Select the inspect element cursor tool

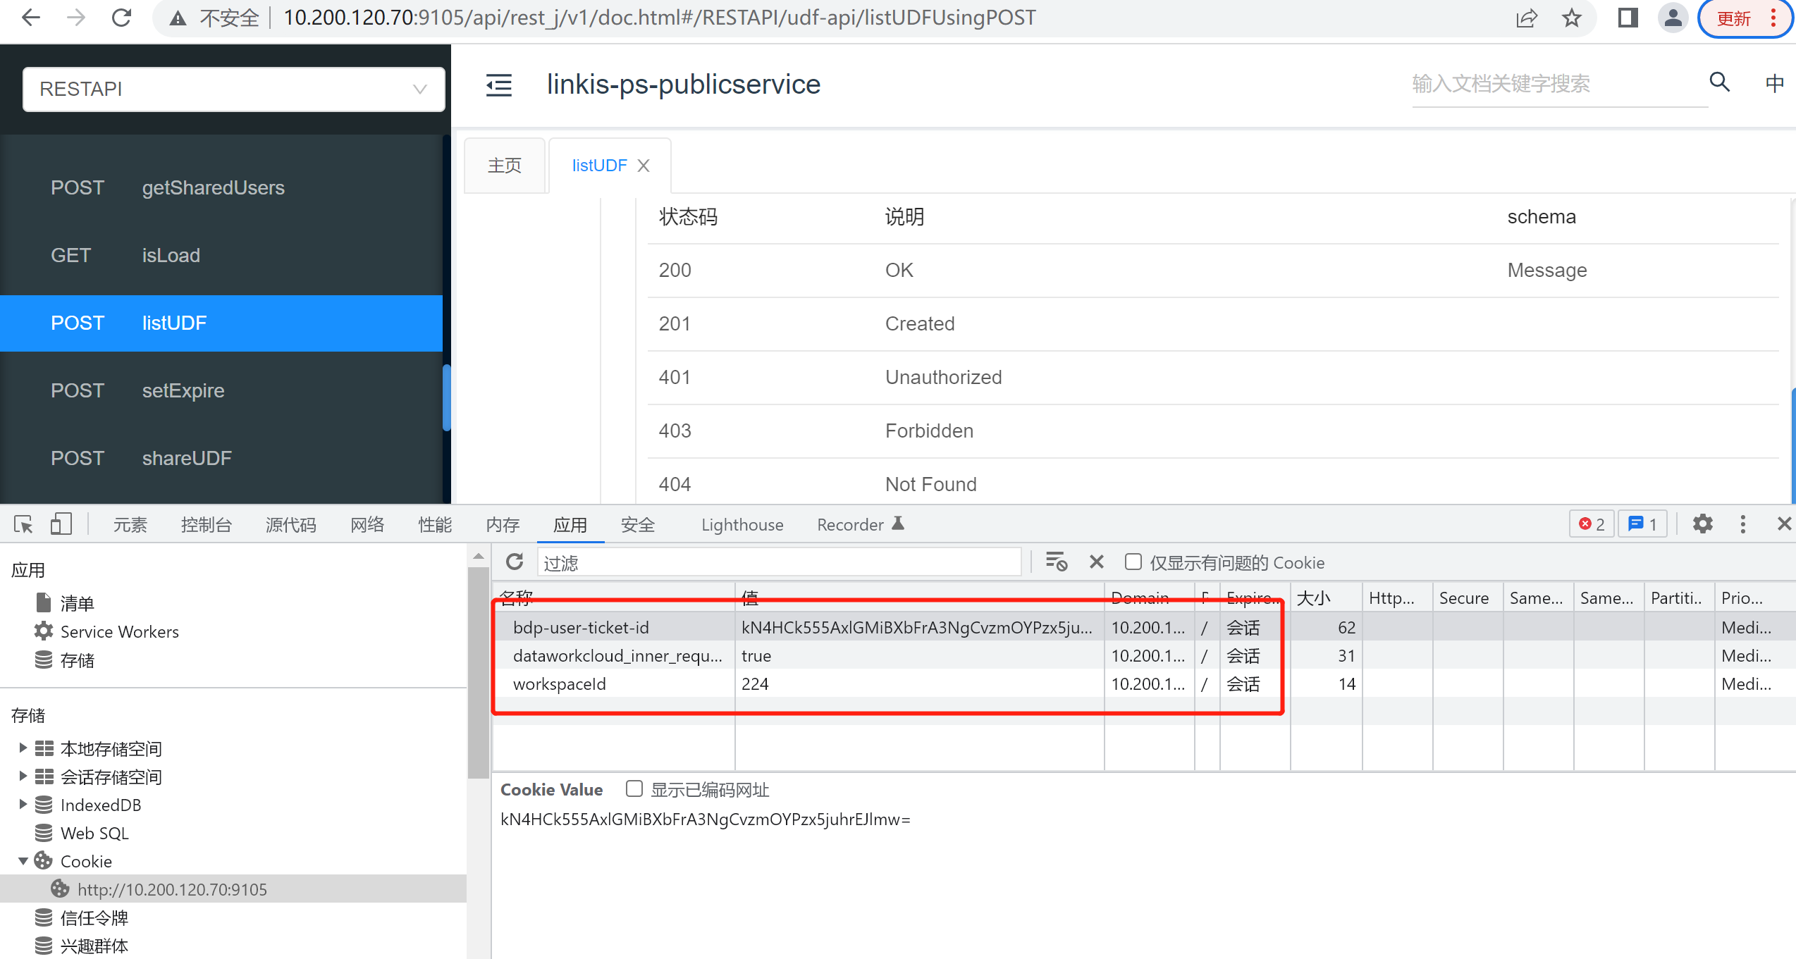(23, 524)
